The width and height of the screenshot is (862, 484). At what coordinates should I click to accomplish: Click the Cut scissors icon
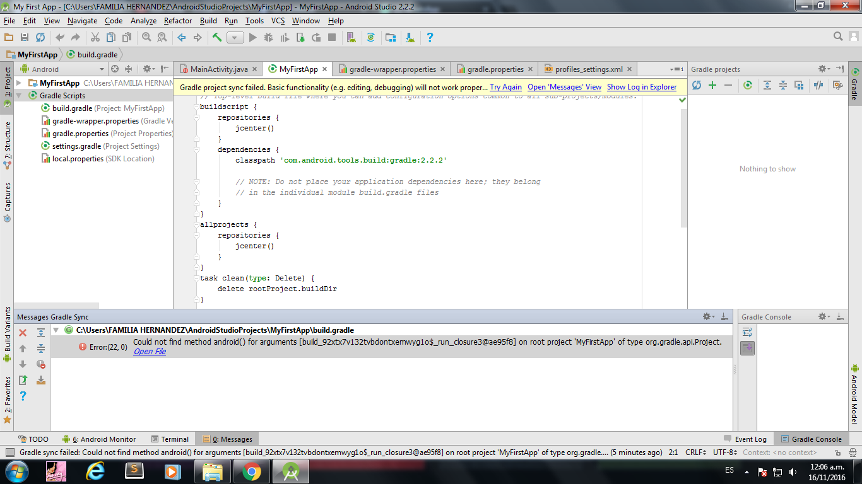(x=95, y=38)
